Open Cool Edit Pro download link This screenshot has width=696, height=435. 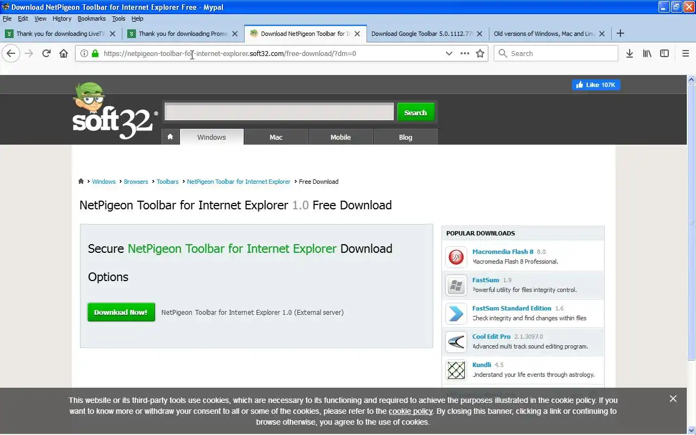[492, 337]
